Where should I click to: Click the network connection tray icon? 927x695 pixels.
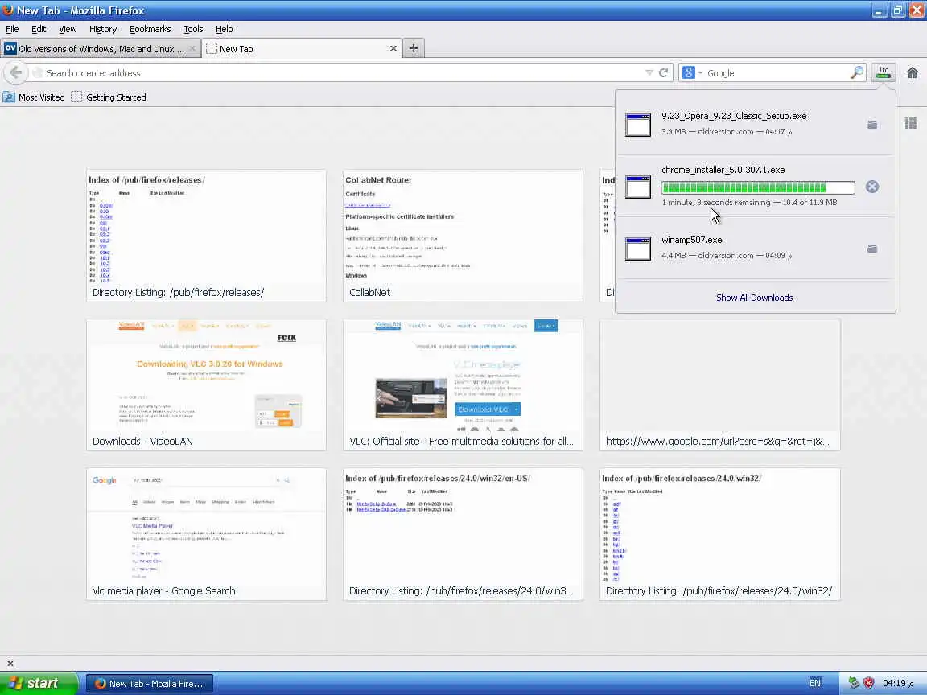[x=853, y=683]
